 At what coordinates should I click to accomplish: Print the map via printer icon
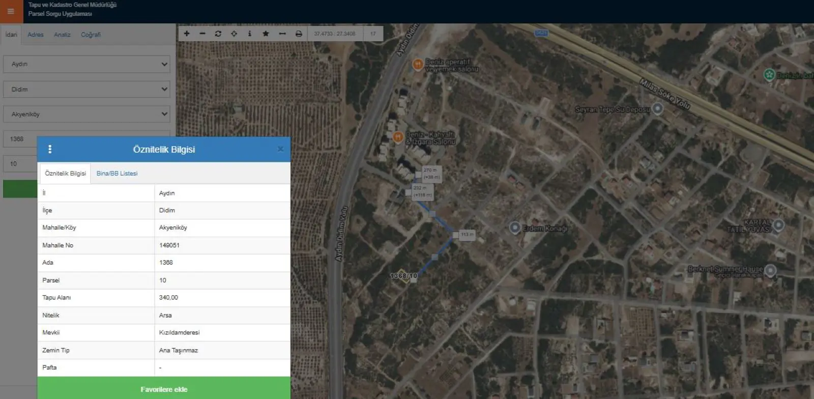point(299,34)
